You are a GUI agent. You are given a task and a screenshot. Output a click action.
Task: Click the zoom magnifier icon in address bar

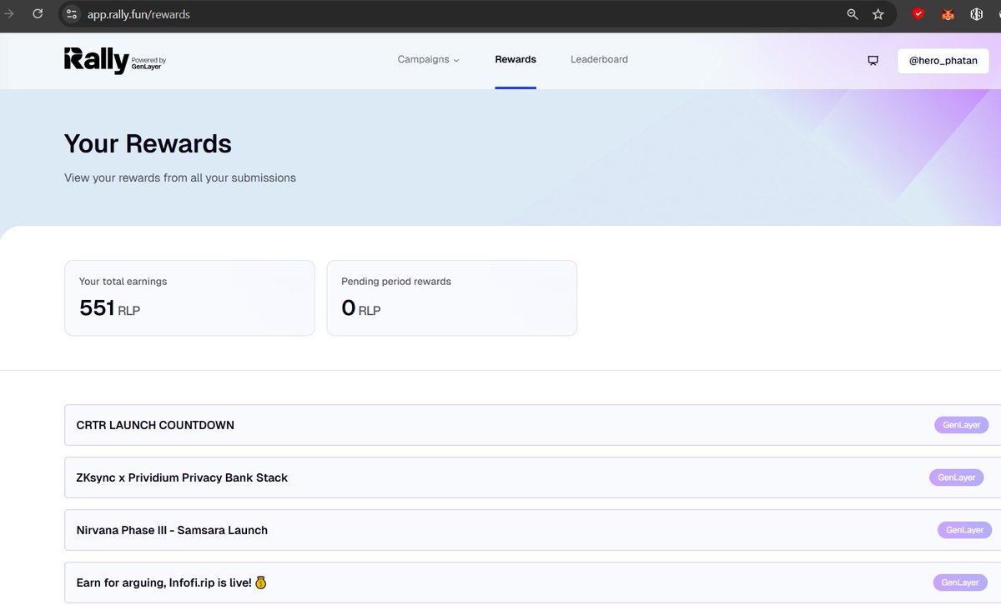[853, 14]
